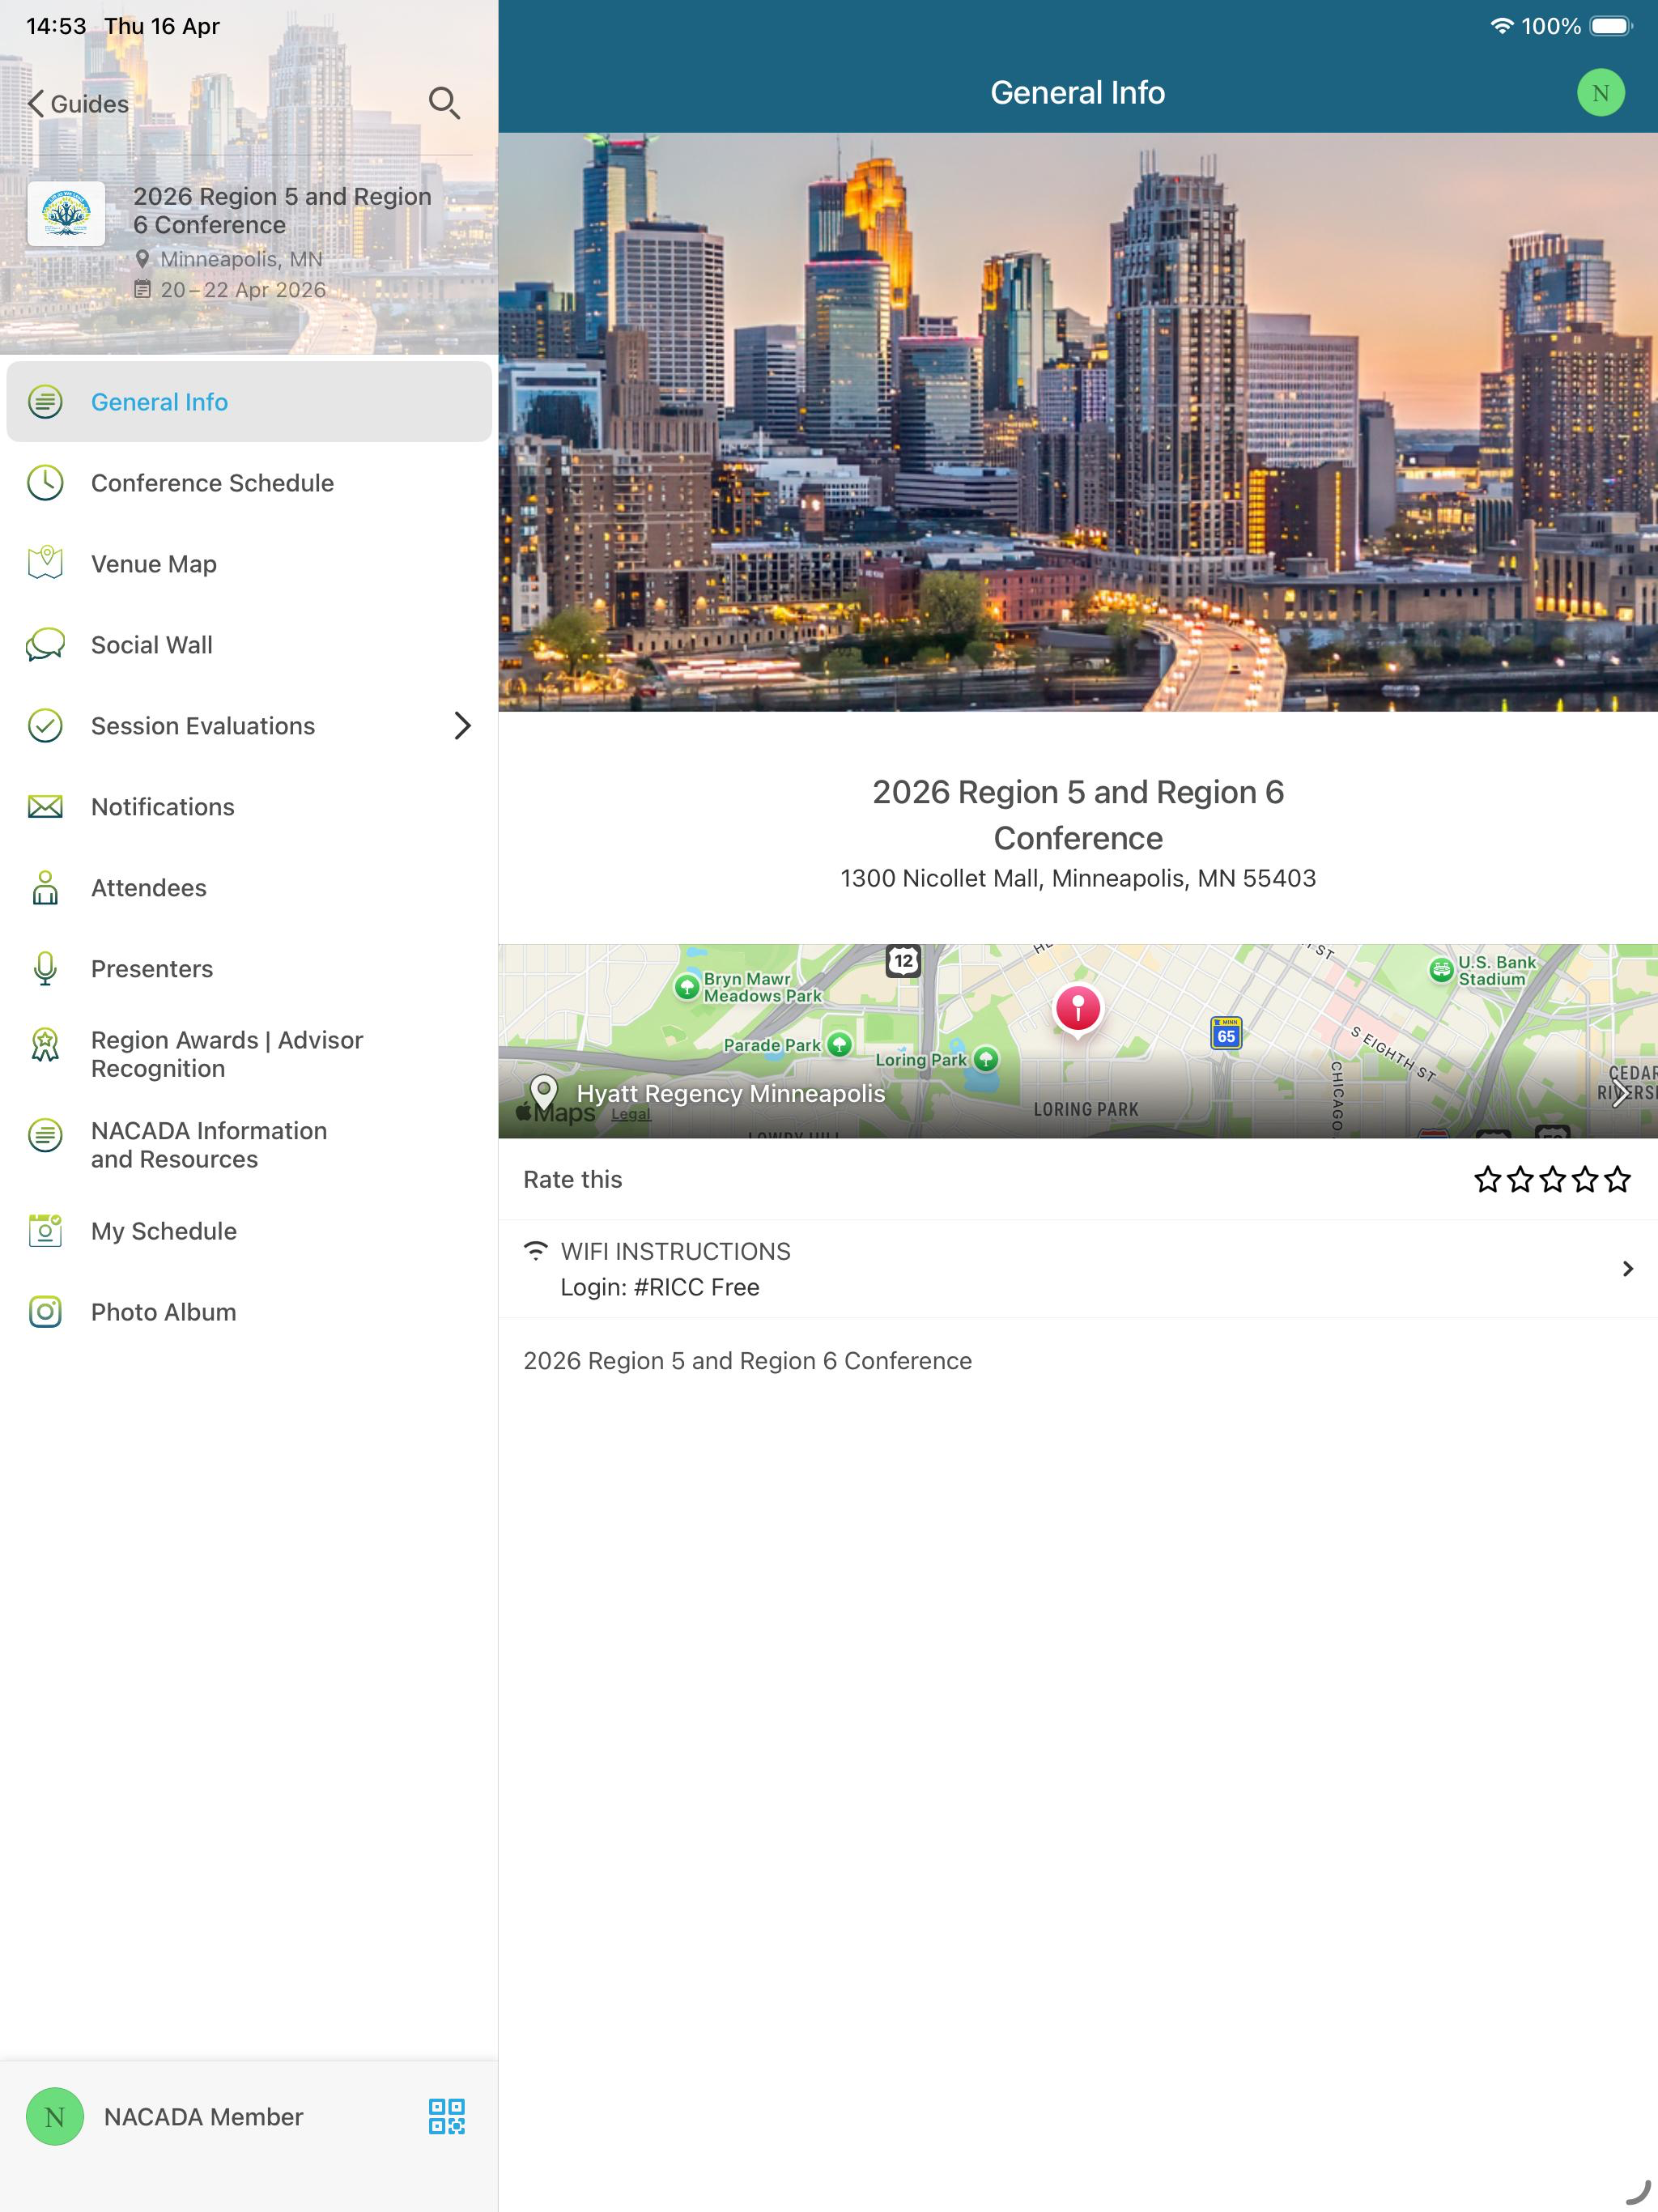
Task: Open My Schedule calendar icon
Action: [45, 1231]
